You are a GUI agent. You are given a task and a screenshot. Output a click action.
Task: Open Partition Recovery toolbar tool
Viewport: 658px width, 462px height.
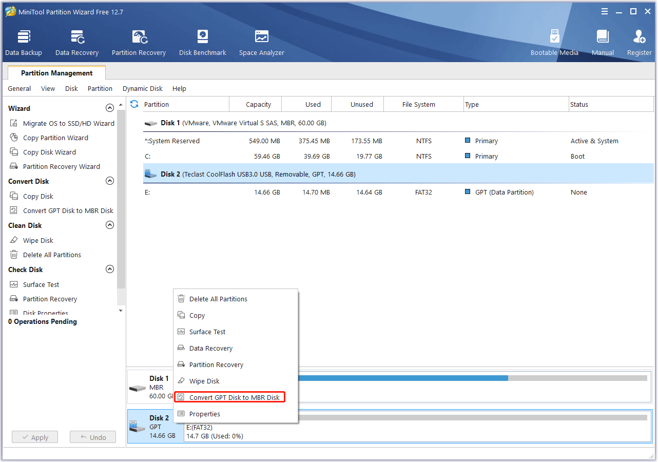[139, 43]
